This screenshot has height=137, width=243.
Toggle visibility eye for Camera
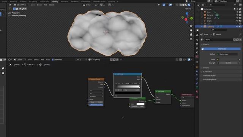click(237, 15)
